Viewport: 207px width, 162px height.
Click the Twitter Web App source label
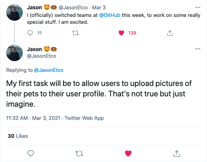[84, 118]
